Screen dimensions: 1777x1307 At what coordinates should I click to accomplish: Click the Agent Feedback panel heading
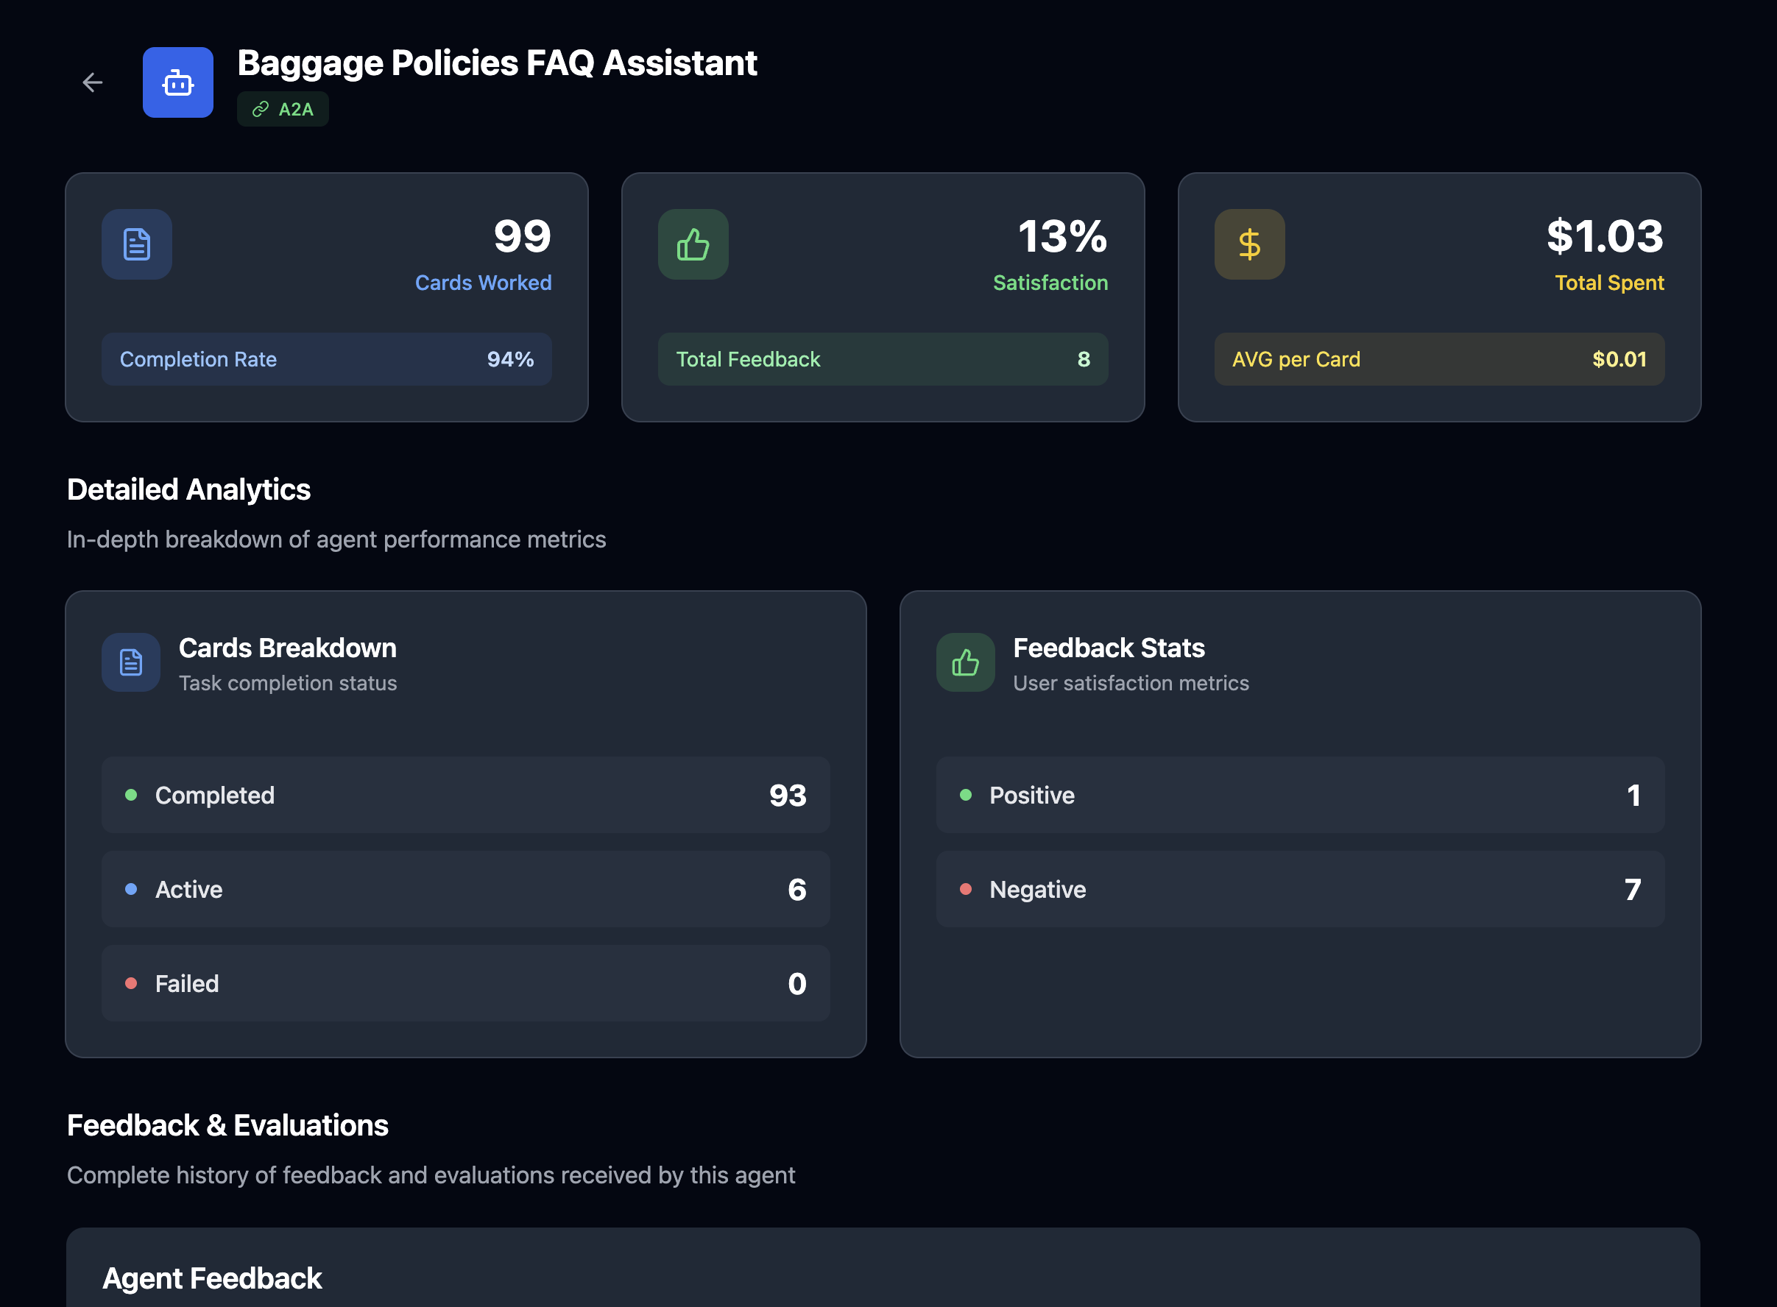(212, 1278)
